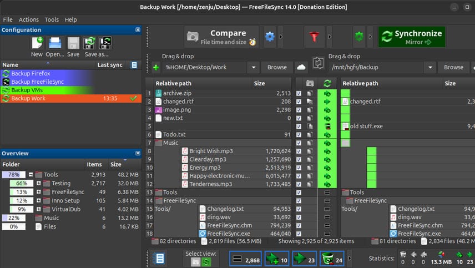Swap sides using middle swap icon
The height and width of the screenshot is (268, 475).
coord(318,63)
